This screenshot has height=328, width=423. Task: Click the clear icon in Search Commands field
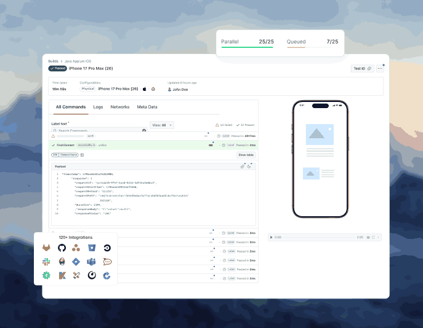tap(144, 130)
